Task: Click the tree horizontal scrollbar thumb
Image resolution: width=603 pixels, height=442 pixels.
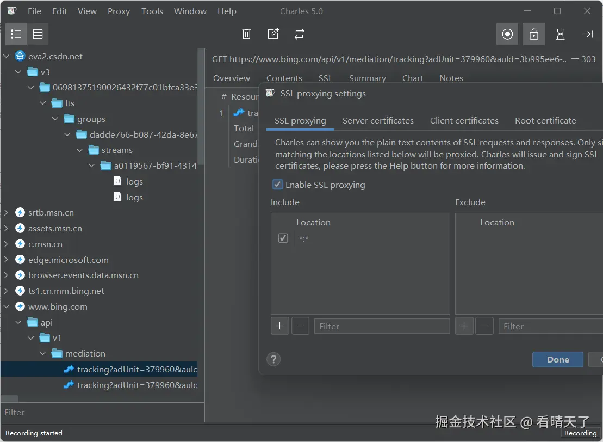Action: 9,398
